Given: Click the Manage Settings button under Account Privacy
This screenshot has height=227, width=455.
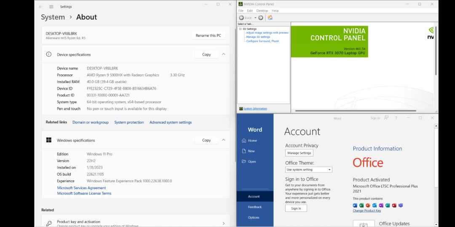Looking at the screenshot, I should tap(299, 153).
